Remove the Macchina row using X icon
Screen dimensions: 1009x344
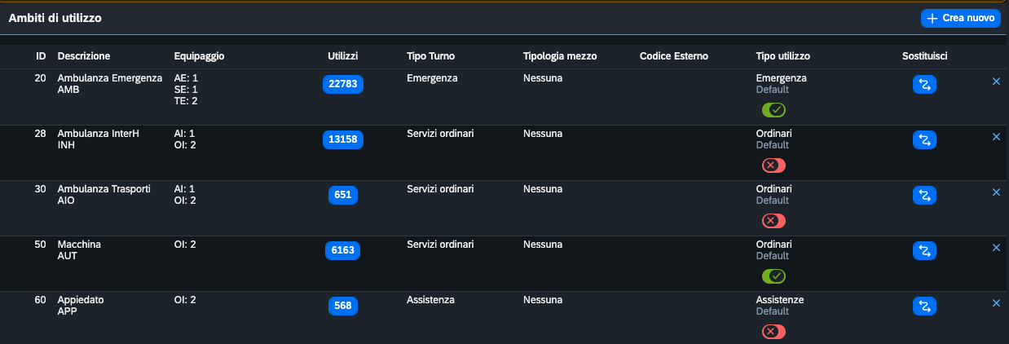[x=996, y=248]
